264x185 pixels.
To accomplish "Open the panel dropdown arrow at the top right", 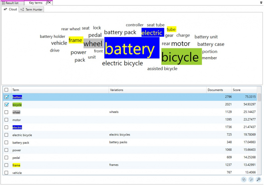I will click(261, 3).
